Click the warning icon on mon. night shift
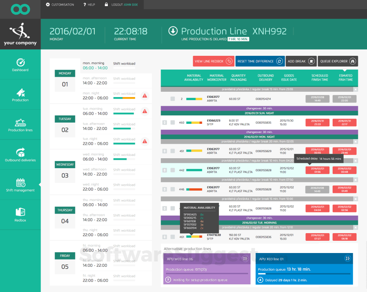Image resolution: width=367 pixels, height=292 pixels. click(x=145, y=96)
